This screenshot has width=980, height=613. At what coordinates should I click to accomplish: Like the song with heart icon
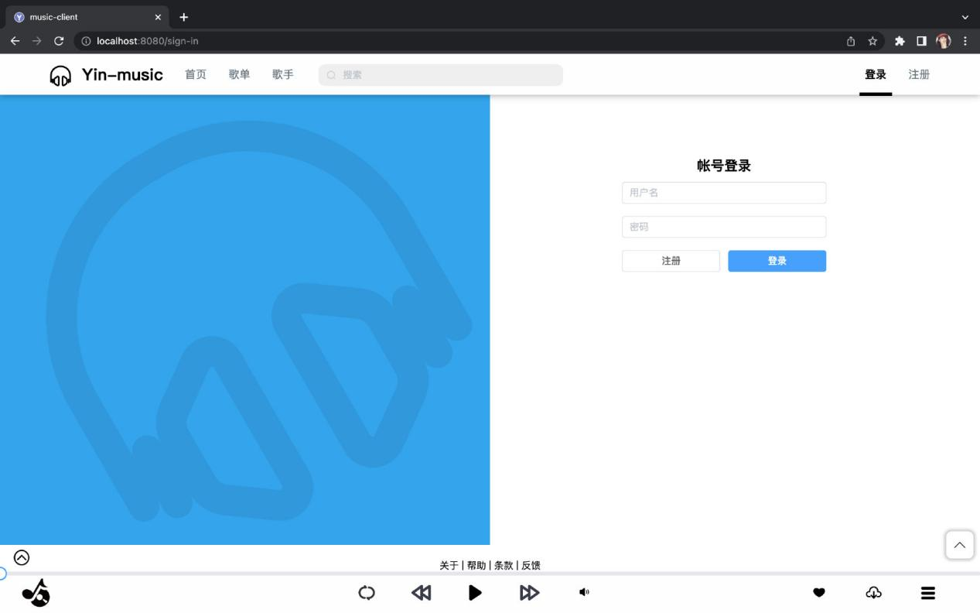(819, 593)
